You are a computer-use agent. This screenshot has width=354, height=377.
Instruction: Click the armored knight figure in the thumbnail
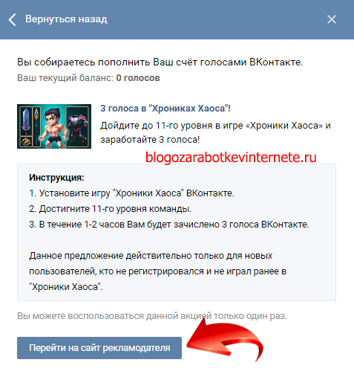pyautogui.click(x=77, y=126)
